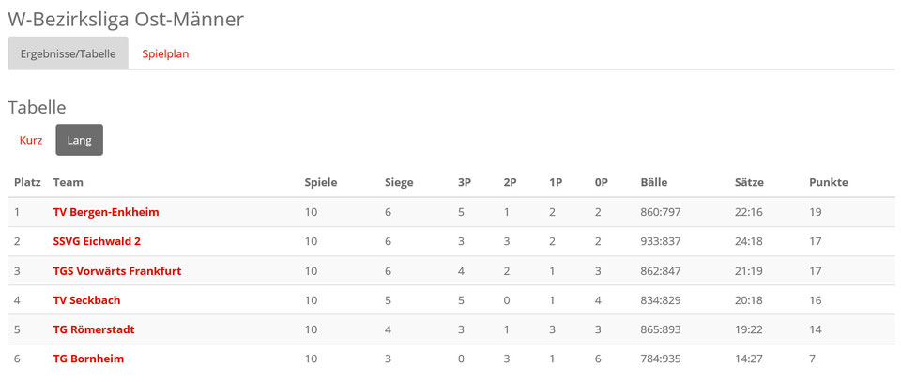Click the 3P column header
Viewport: 901px width, 382px height.
465,183
